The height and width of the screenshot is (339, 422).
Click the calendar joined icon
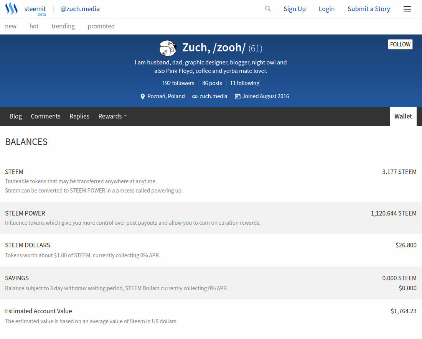[x=237, y=96]
